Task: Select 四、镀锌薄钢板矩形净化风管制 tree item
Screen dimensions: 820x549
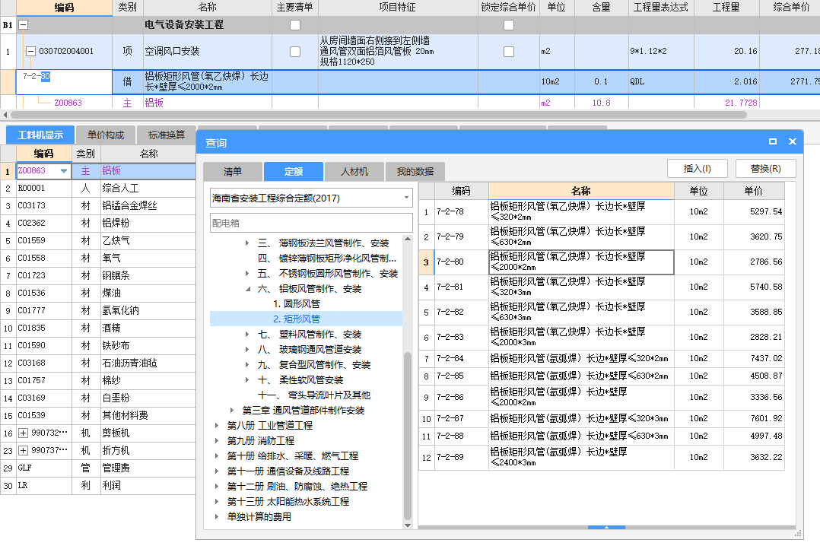Action: [x=327, y=259]
